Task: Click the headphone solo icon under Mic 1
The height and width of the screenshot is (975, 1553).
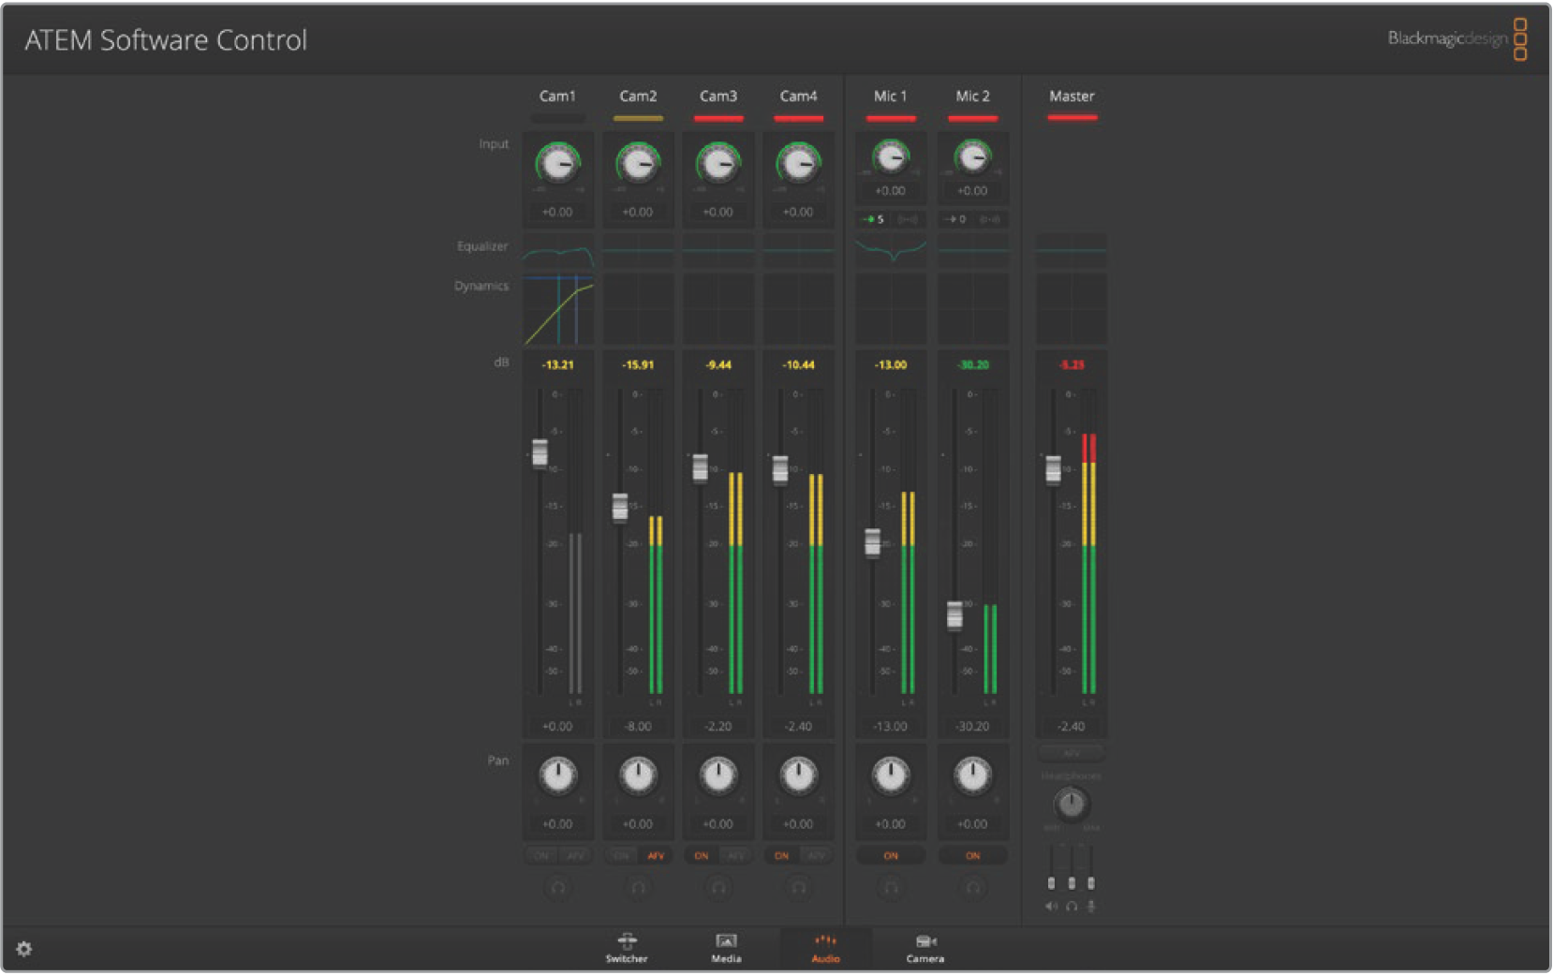Action: pos(891,888)
